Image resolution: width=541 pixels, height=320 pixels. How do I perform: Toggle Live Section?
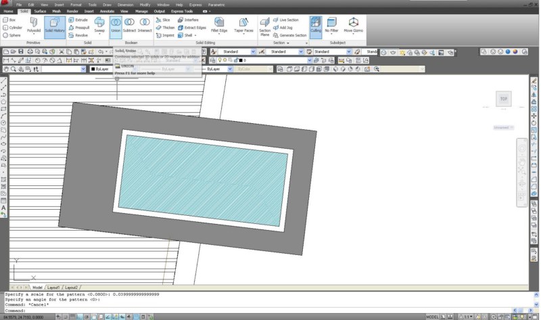(286, 20)
